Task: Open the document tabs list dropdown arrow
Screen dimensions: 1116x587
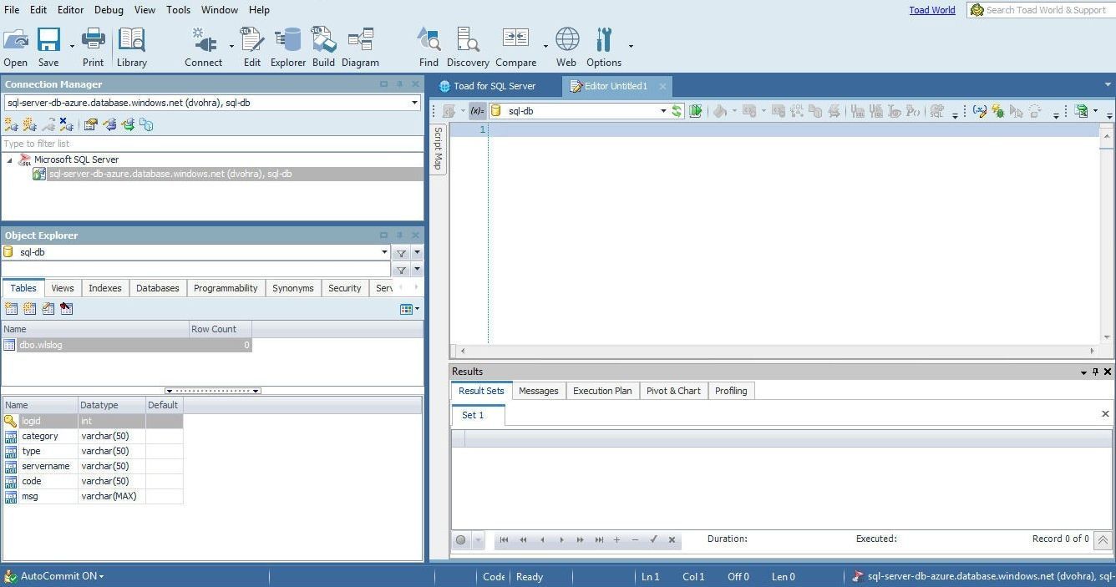Action: 1108,84
